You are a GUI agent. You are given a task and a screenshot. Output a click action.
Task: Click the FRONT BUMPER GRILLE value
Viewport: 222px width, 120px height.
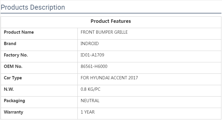pos(104,32)
